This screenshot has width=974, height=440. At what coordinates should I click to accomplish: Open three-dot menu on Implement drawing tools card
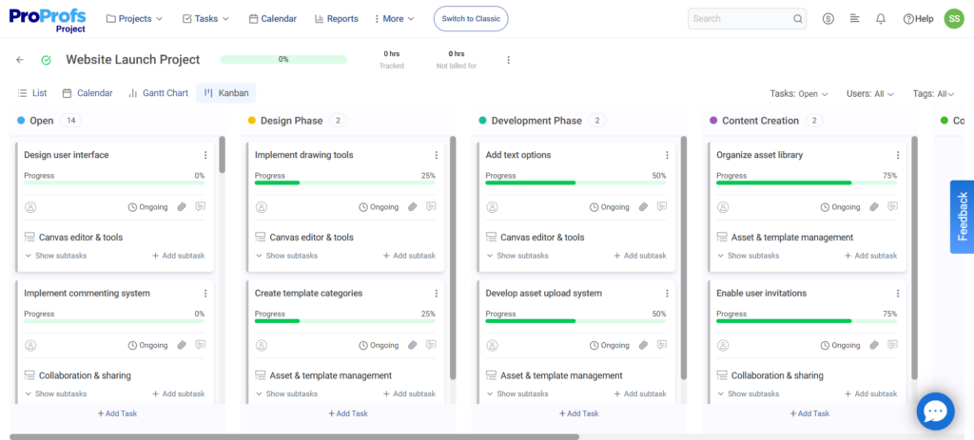(x=436, y=155)
